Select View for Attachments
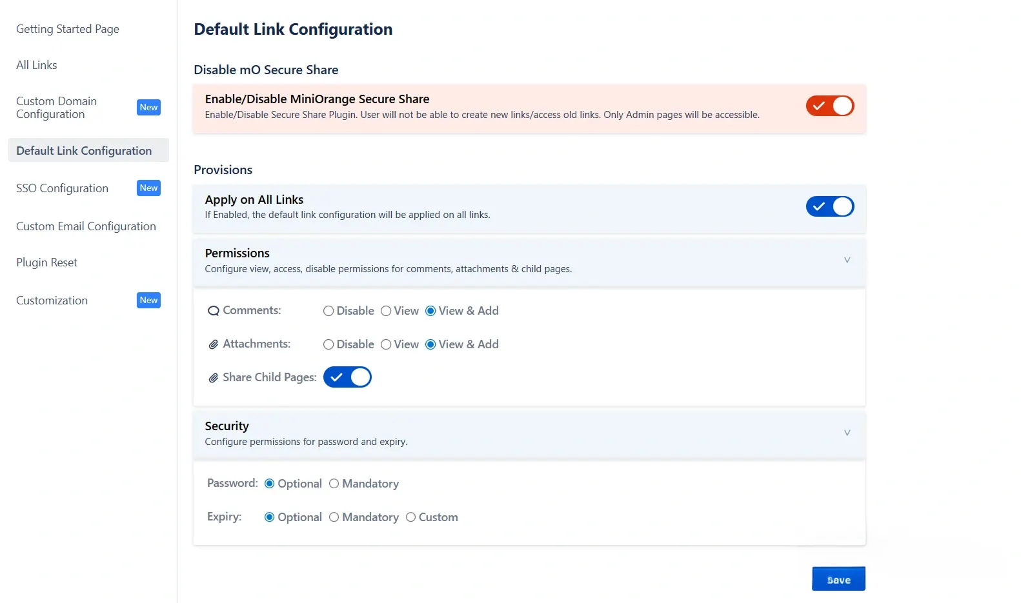1021x603 pixels. click(x=386, y=344)
